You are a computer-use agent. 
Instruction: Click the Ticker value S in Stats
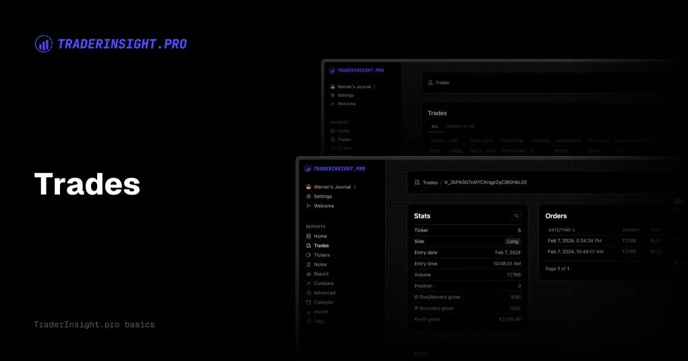[519, 230]
